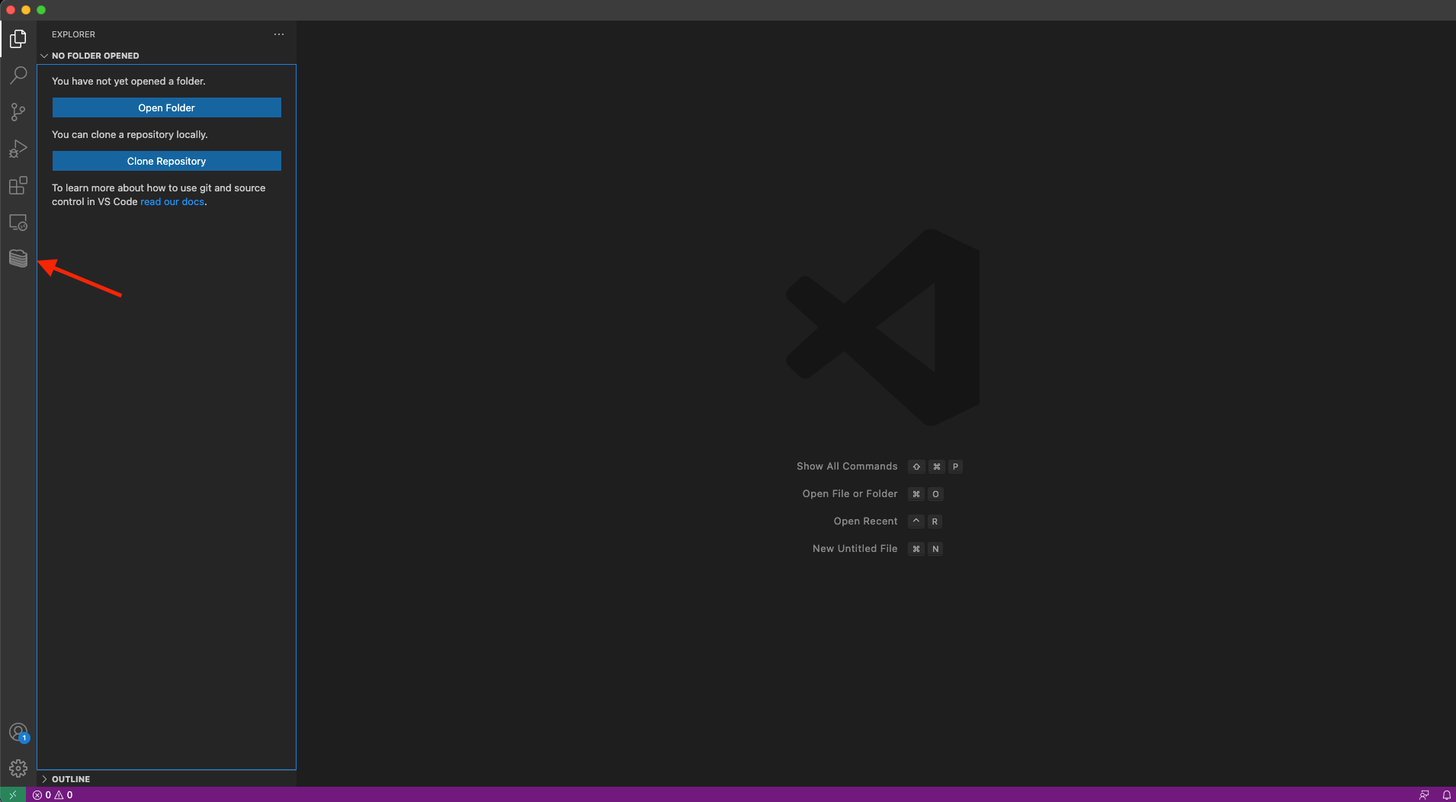
Task: Open the Search view
Action: click(x=18, y=75)
